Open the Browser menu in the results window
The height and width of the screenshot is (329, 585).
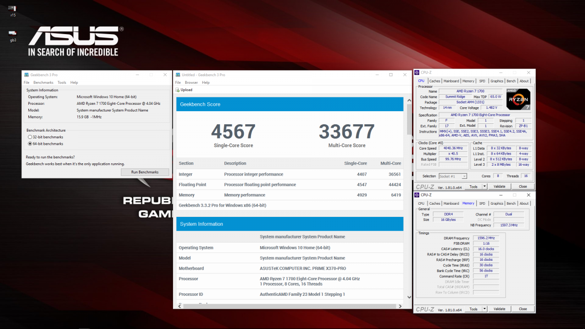[x=192, y=82]
